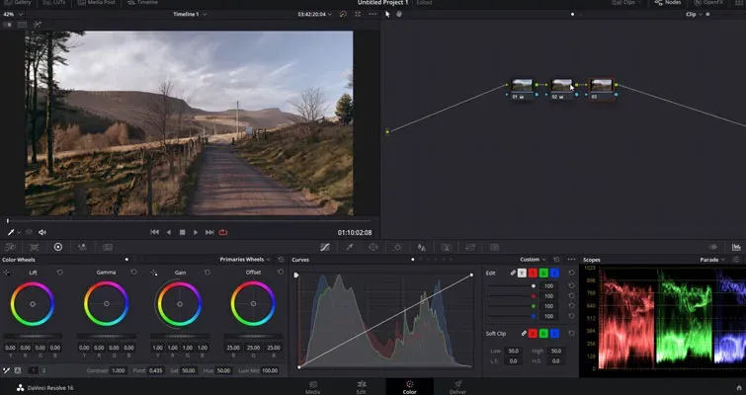Image resolution: width=746 pixels, height=395 pixels.
Task: Open the Curves palette icon
Action: [325, 247]
